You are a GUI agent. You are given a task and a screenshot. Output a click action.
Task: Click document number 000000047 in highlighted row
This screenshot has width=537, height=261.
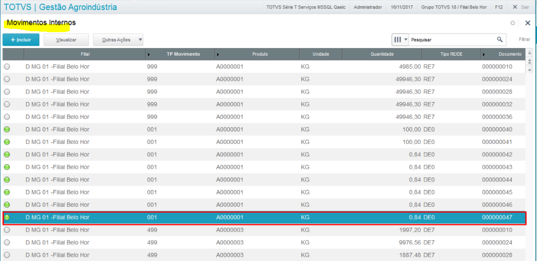(x=497, y=217)
